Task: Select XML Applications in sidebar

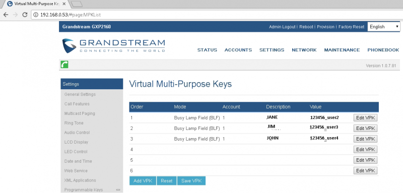Action: 80,180
